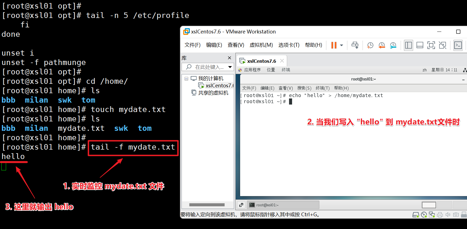
Task: Click the root@xsl01:~ taskbar button in CentOS
Action: point(283,205)
